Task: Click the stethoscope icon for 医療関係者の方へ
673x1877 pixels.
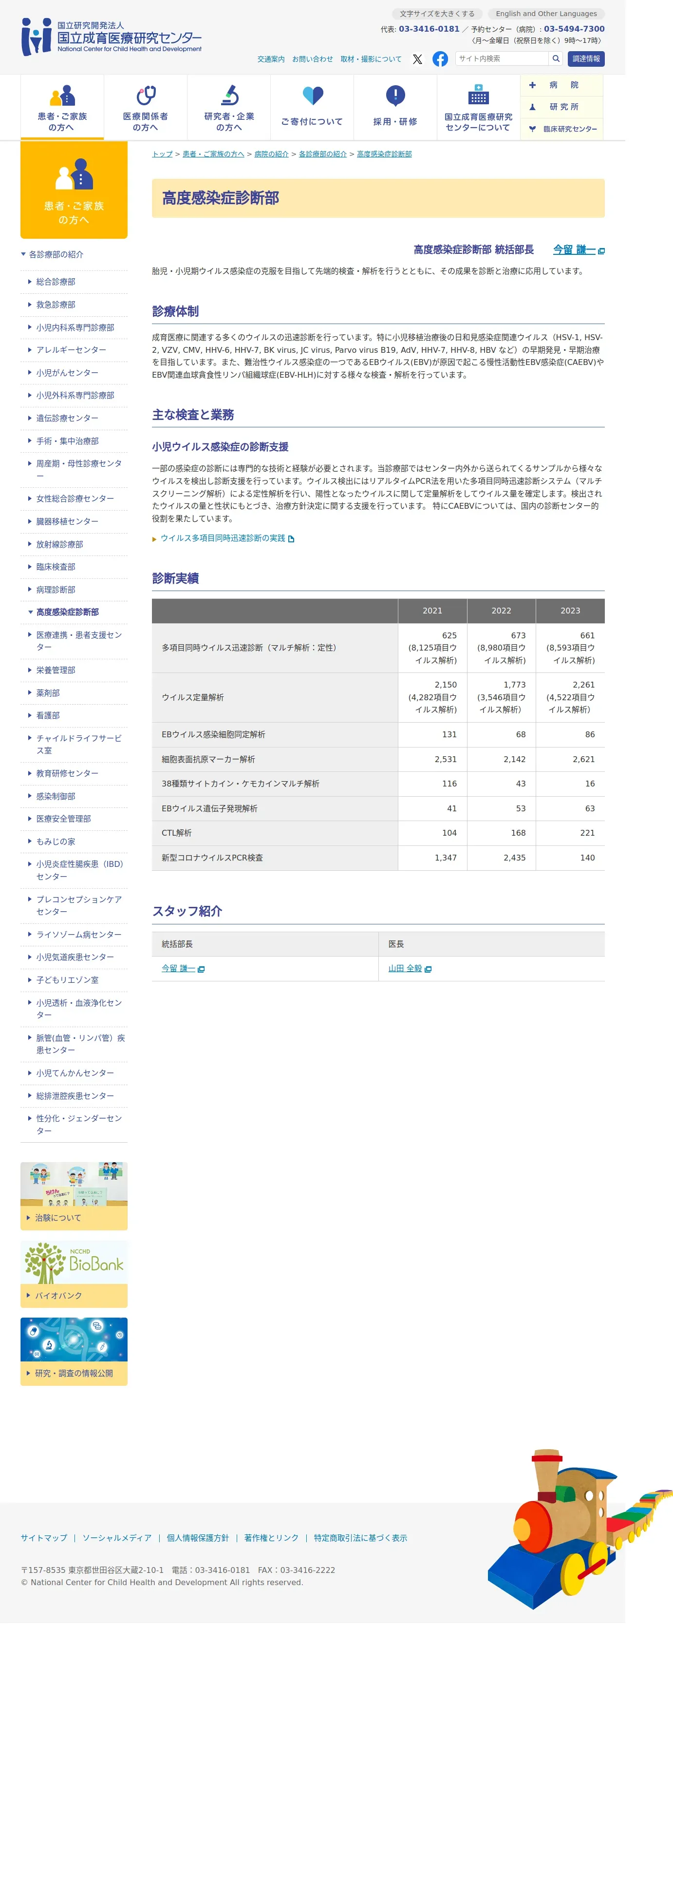Action: 146,96
